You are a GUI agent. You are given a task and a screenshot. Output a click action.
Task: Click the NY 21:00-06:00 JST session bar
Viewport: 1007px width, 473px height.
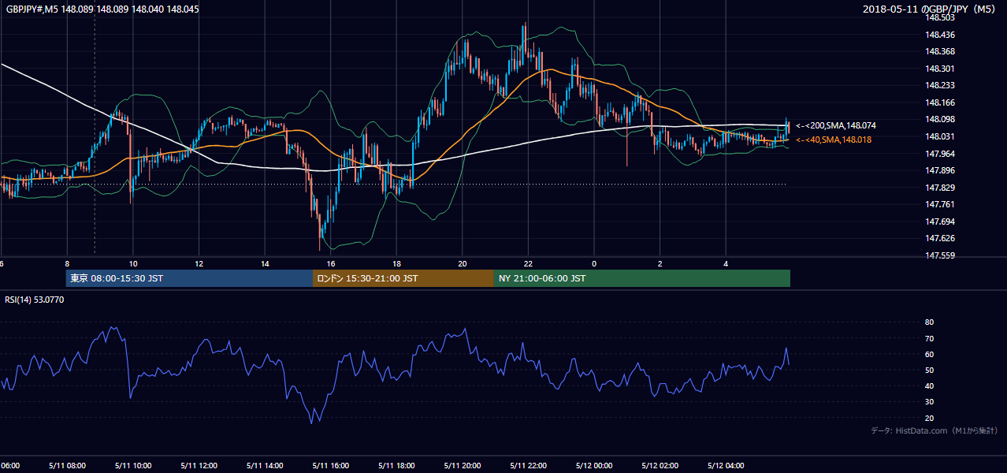[642, 278]
